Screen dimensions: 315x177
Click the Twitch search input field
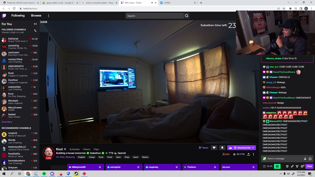[x=155, y=16]
